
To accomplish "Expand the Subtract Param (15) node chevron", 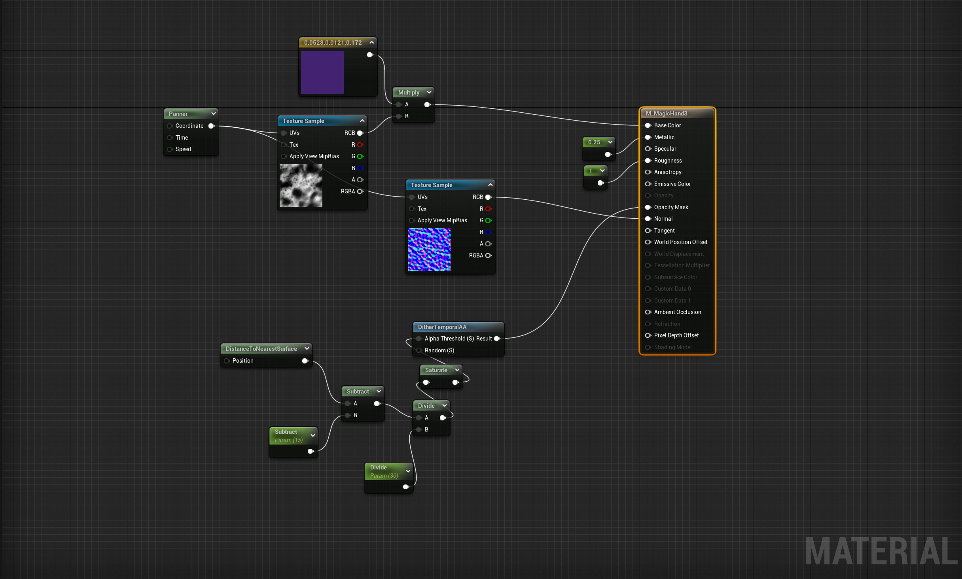I will pyautogui.click(x=313, y=435).
